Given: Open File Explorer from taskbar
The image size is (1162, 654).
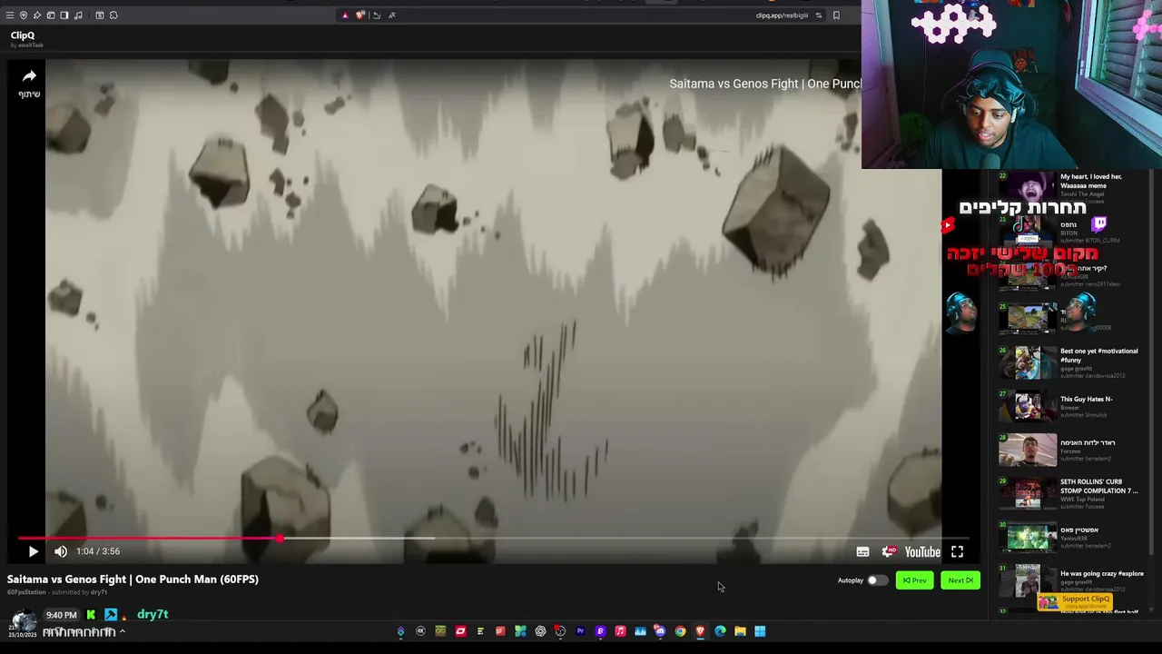Looking at the screenshot, I should tap(740, 631).
